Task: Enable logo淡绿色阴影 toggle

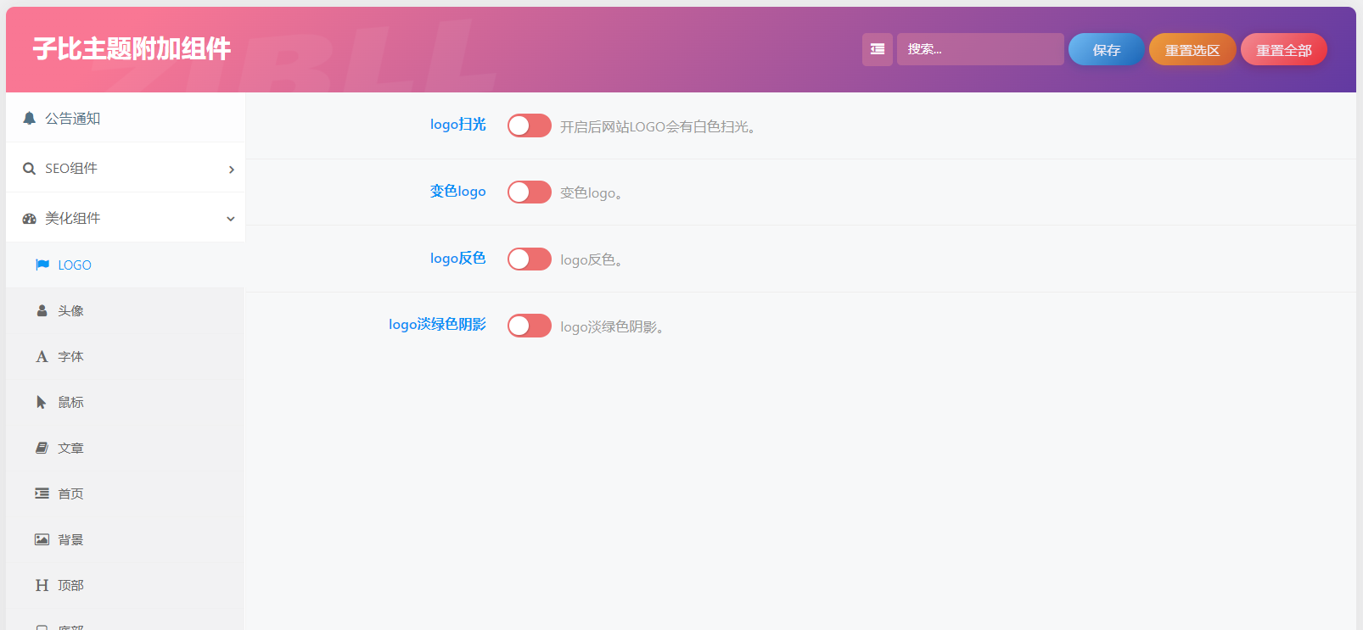Action: (529, 326)
